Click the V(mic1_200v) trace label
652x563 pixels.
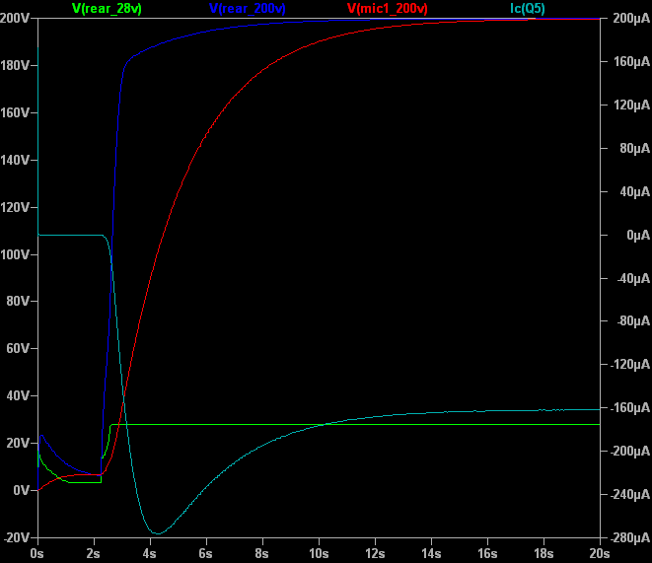click(388, 9)
